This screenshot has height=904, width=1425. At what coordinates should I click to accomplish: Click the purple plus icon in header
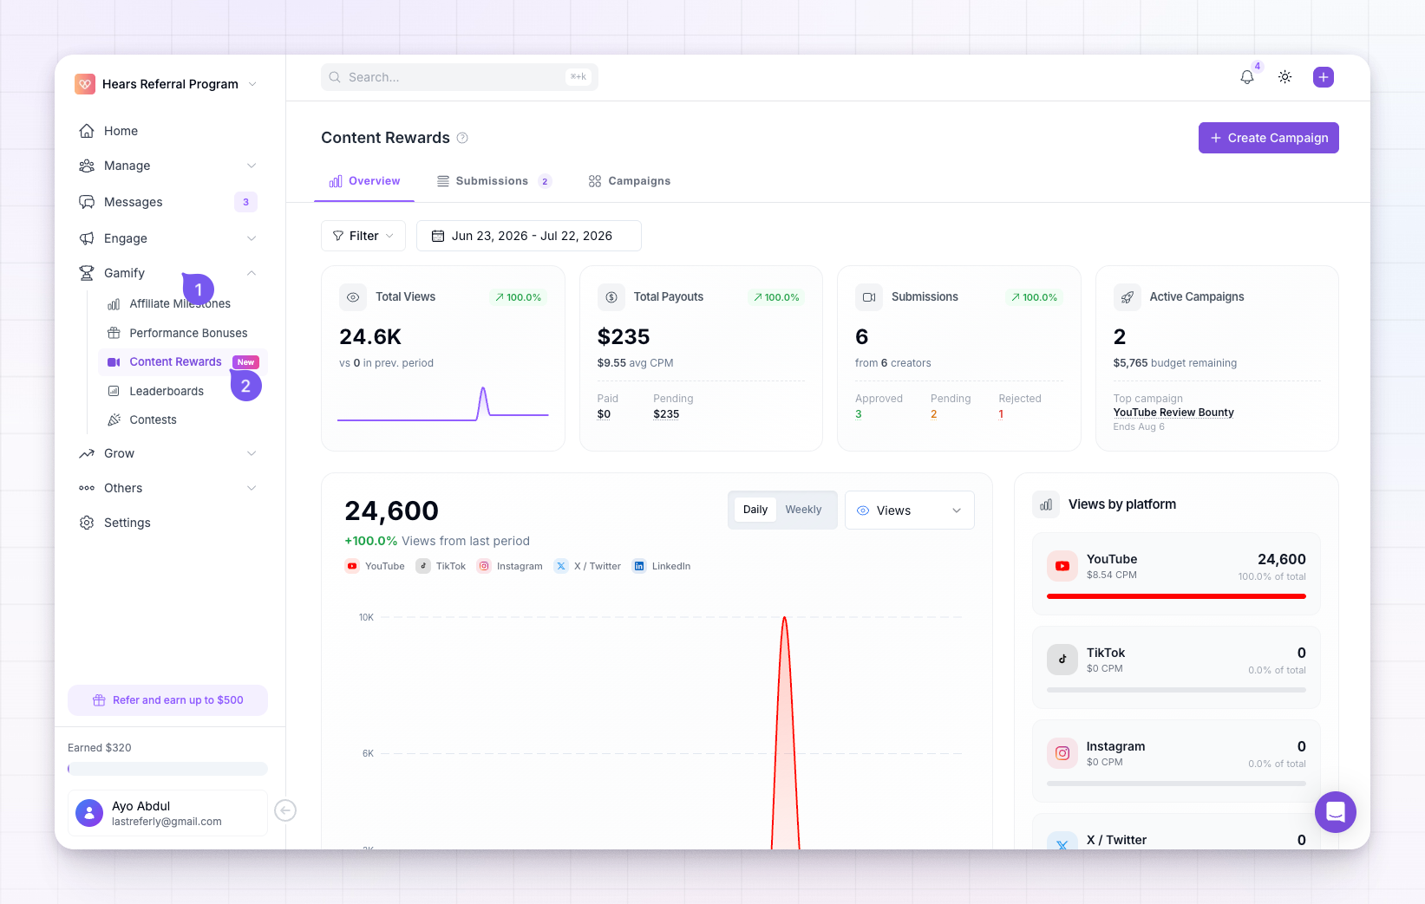(1323, 77)
